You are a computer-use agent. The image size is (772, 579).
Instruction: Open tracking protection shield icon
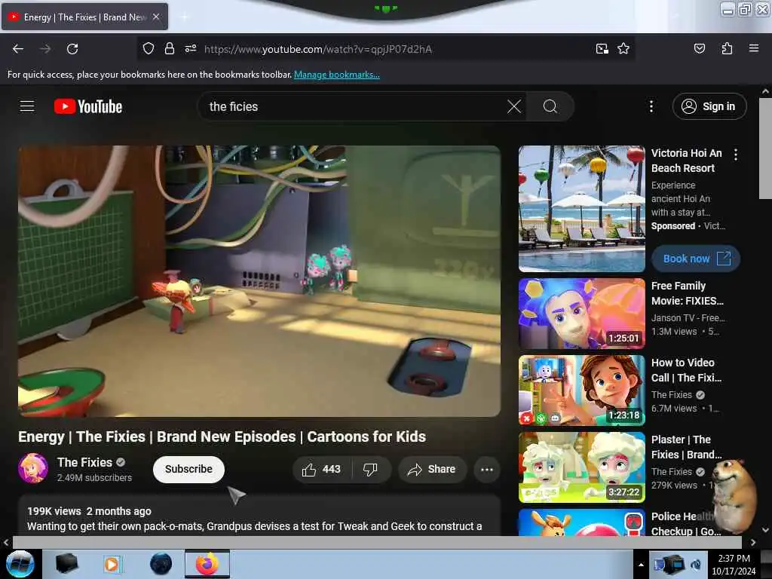pyautogui.click(x=149, y=48)
